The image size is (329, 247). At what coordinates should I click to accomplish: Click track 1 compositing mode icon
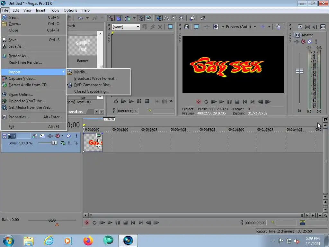(x=63, y=143)
